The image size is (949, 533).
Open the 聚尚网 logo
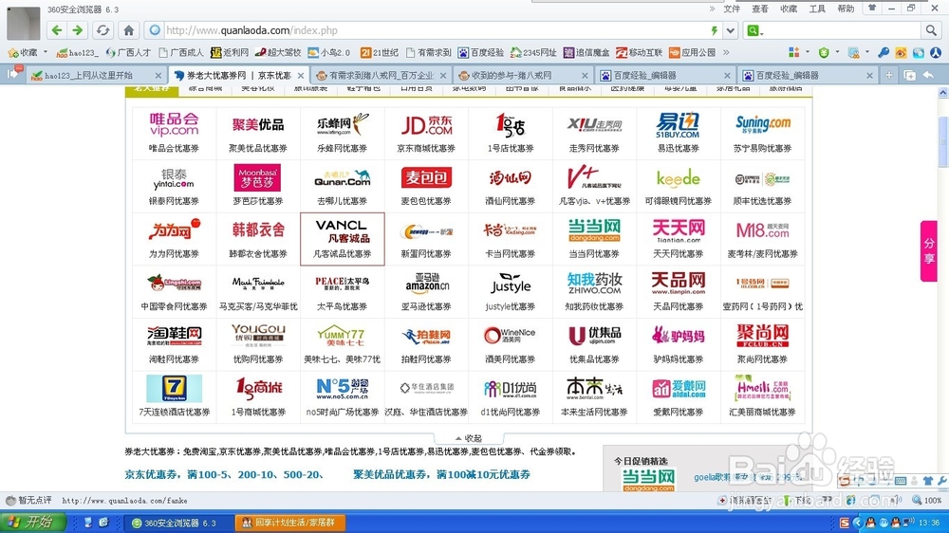pyautogui.click(x=763, y=335)
